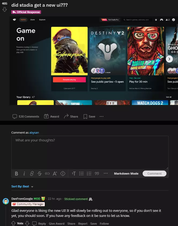This screenshot has height=226, width=178.
Task: Click the Cyberpunk 2077 cover art
Action: click(x=69, y=51)
